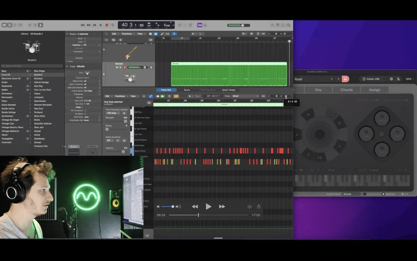
Task: Open the Dubler Synth Preset Boards dropdown
Action: coord(351,194)
